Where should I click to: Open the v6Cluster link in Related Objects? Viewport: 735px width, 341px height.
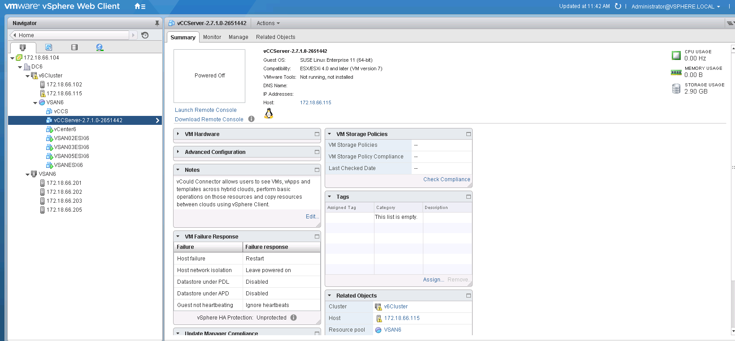click(x=396, y=307)
